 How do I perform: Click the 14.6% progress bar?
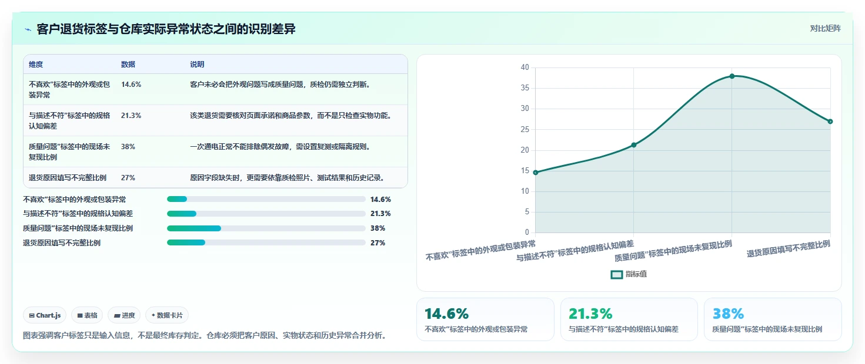point(266,199)
